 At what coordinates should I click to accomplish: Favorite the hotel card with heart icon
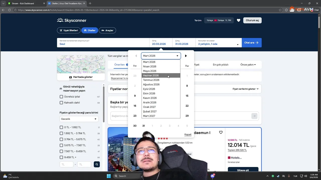(x=221, y=132)
